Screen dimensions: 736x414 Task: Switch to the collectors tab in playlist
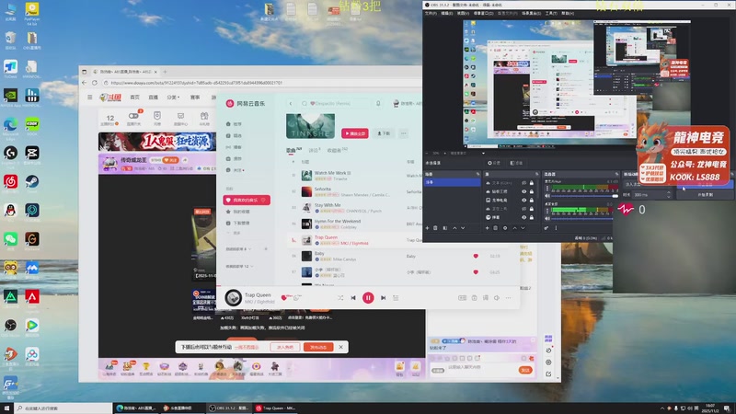[x=337, y=150]
